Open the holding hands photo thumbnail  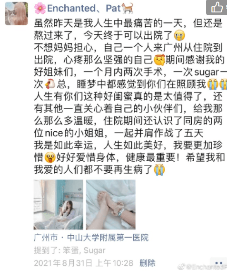(111, 205)
